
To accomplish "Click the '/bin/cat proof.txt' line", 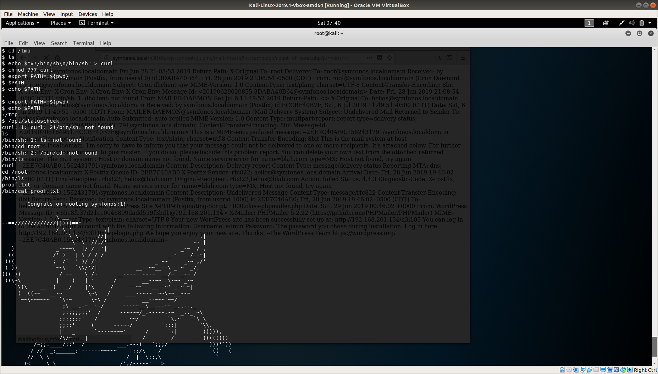I will pyautogui.click(x=31, y=191).
